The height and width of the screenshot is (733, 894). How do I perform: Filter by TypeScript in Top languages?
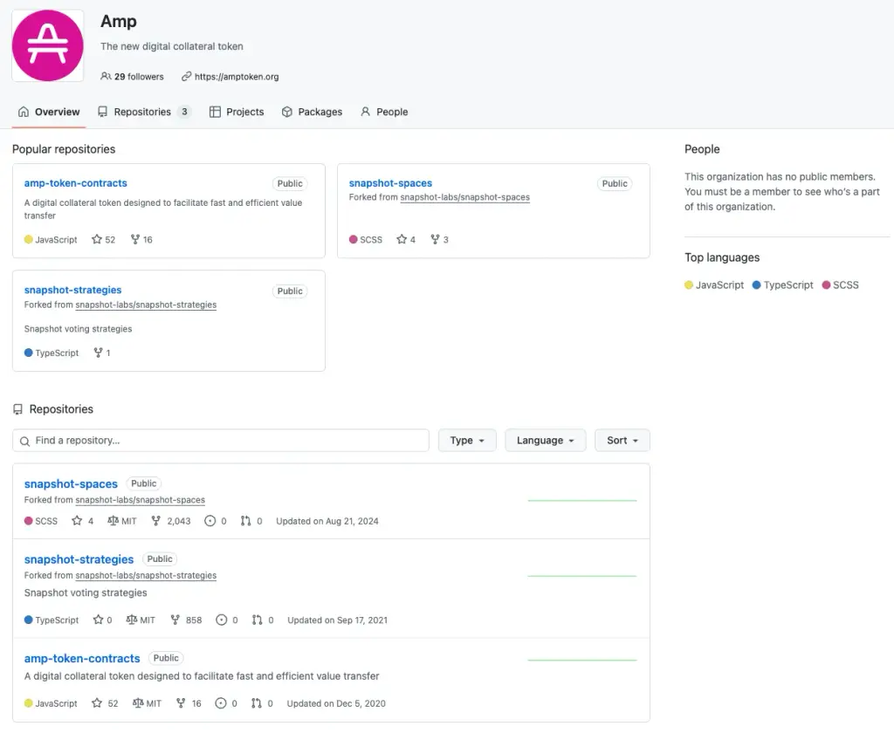coord(783,285)
